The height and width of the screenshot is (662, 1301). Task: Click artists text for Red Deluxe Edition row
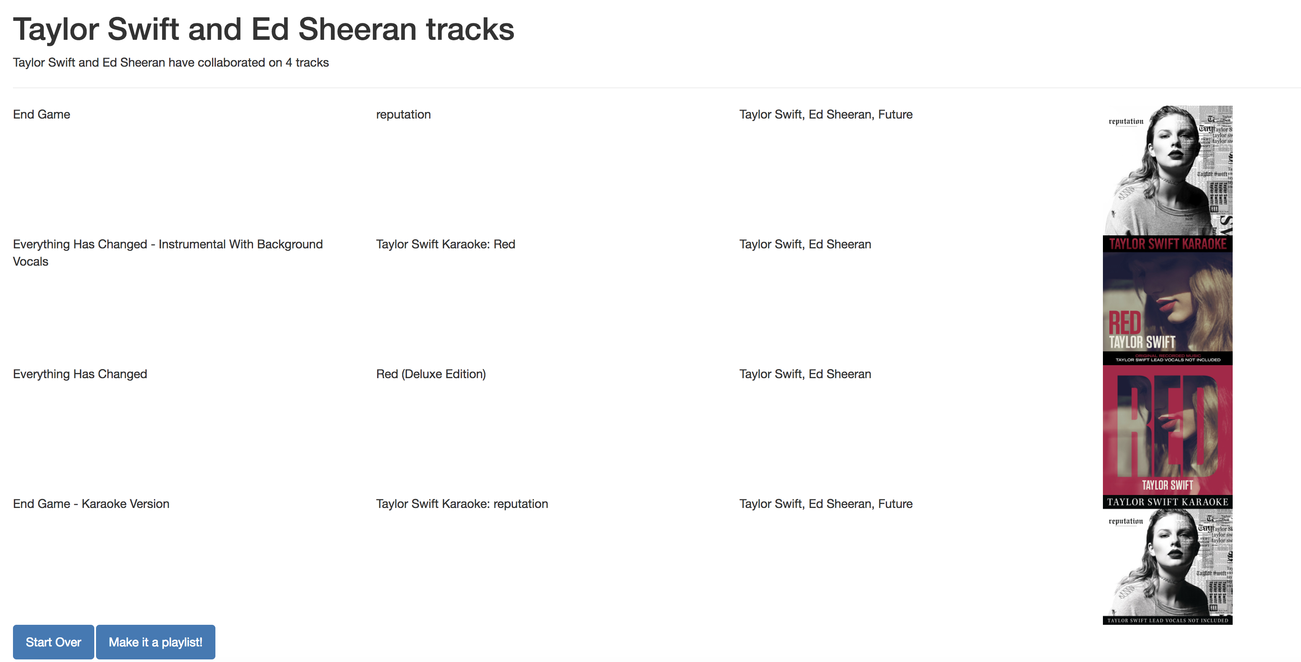coord(805,374)
